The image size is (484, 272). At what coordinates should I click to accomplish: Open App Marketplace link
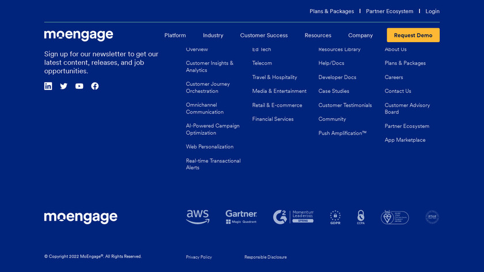click(405, 140)
